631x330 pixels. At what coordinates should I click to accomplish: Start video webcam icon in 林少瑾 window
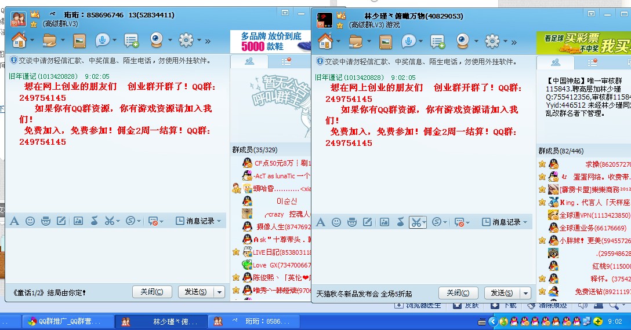click(x=463, y=41)
